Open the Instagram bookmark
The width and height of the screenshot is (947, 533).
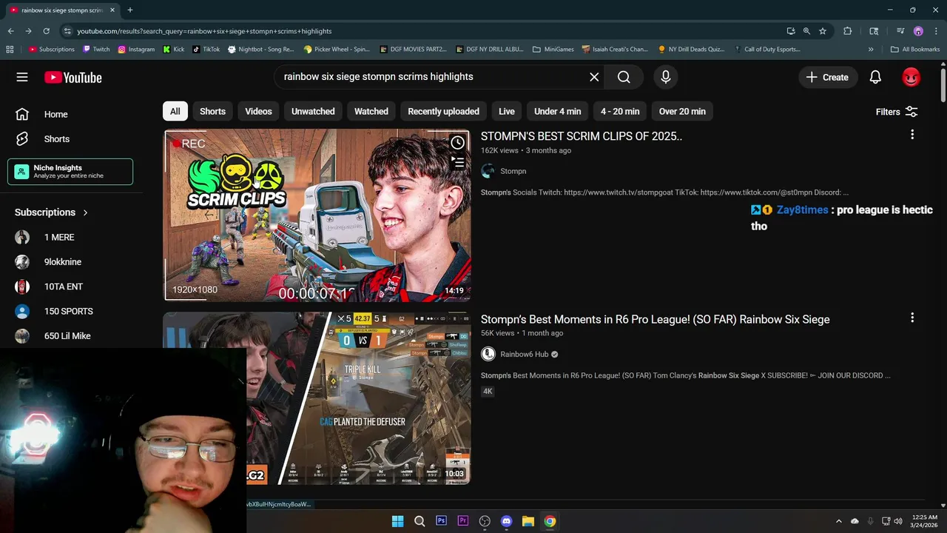click(x=136, y=50)
